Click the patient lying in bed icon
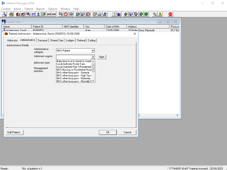Image resolution: width=227 pixels, height=170 pixels. [105, 14]
